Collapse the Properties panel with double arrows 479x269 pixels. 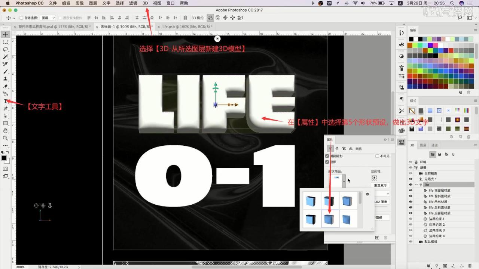point(385,139)
